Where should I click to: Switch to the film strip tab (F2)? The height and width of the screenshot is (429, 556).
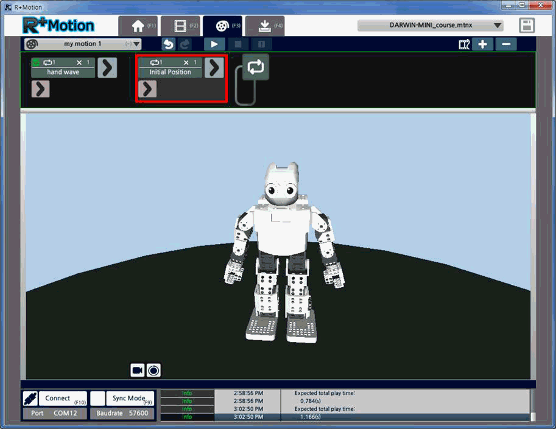[181, 26]
